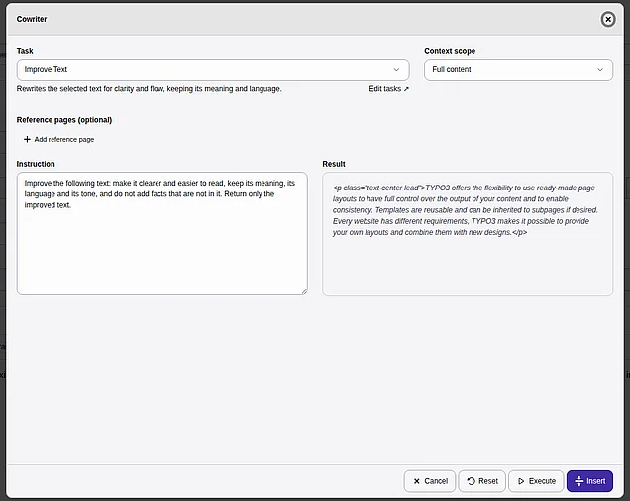
Task: Click the plus icon beside Add reference page
Action: [x=27, y=139]
